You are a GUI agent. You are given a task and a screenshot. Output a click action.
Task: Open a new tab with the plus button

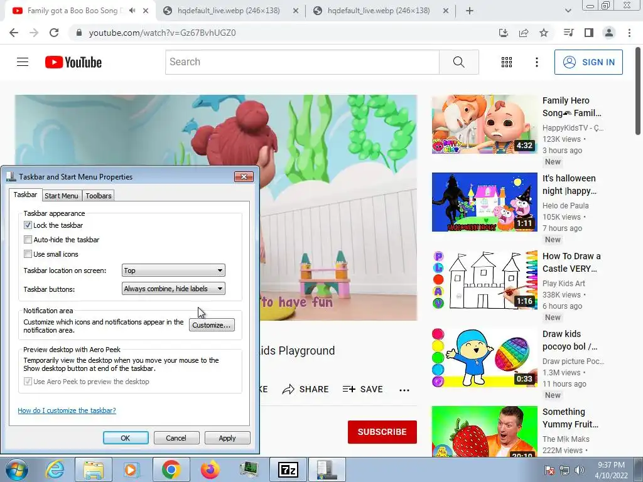[470, 11]
